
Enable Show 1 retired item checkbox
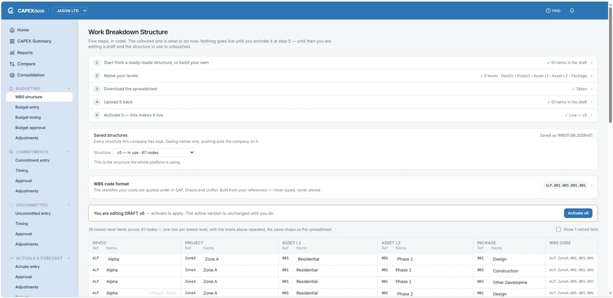[559, 230]
